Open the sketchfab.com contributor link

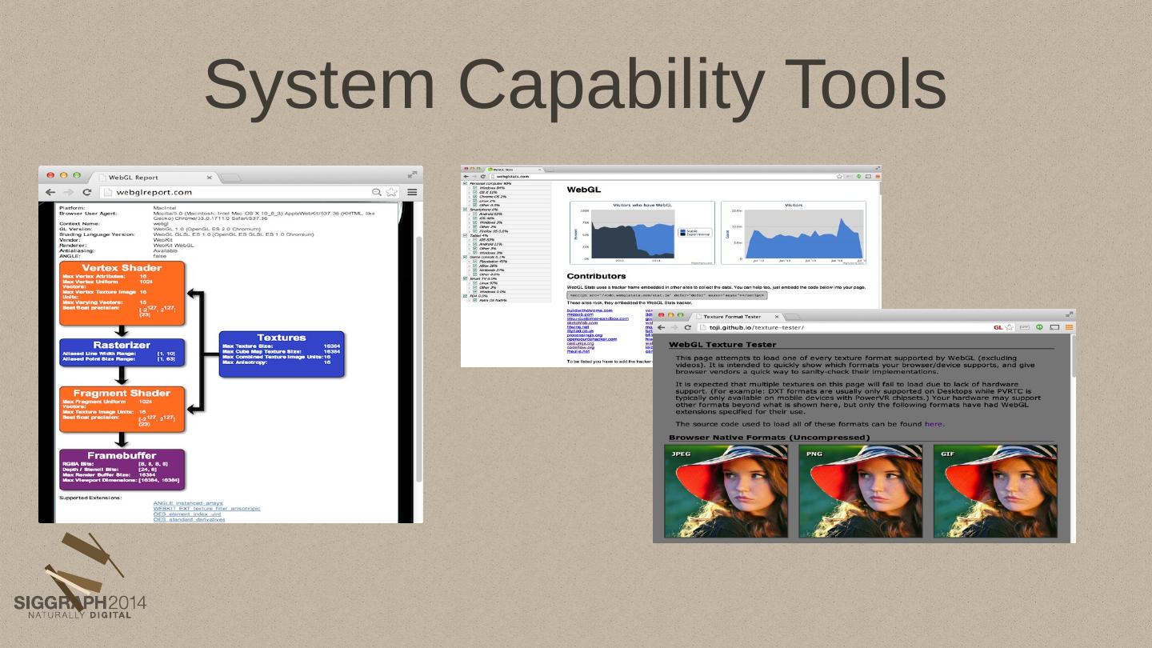click(x=582, y=322)
